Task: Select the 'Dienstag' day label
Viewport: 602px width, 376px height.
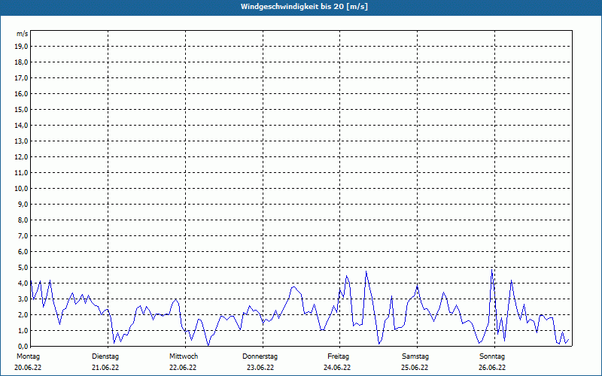Action: pos(105,356)
